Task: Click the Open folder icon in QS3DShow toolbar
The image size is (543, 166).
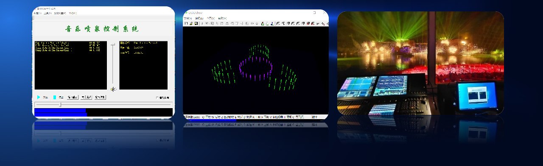Action: point(191,24)
